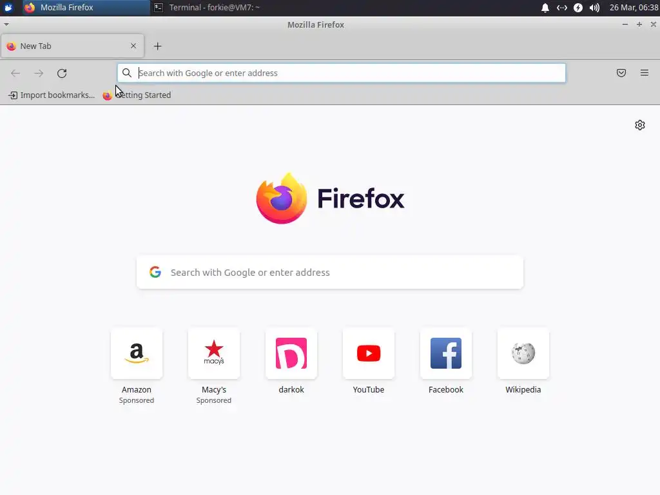Open the network connection tray icon
This screenshot has height=495, width=660.
click(x=561, y=8)
